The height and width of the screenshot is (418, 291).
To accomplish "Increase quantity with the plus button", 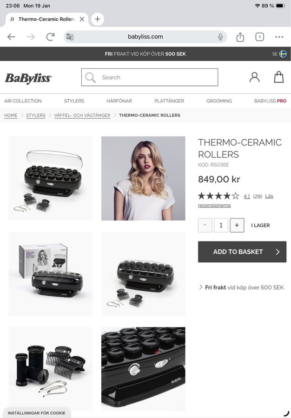I will pyautogui.click(x=237, y=225).
